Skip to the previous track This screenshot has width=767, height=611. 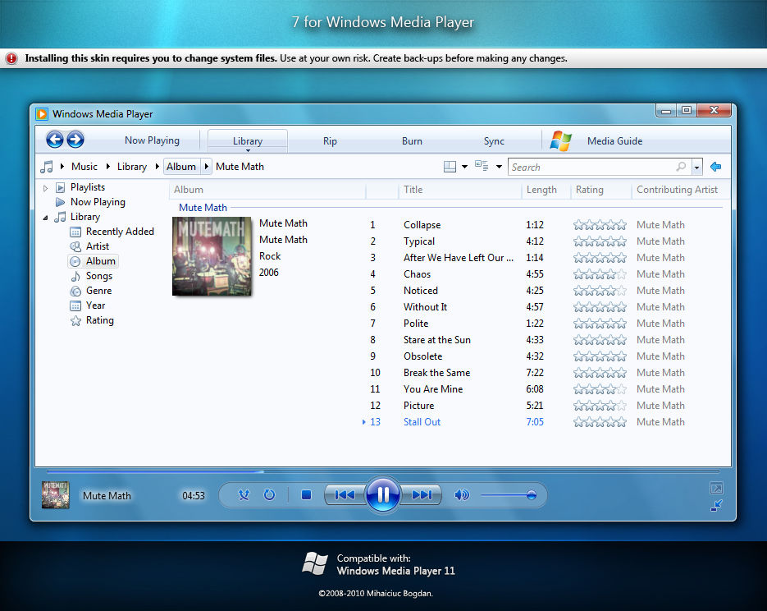coord(345,495)
